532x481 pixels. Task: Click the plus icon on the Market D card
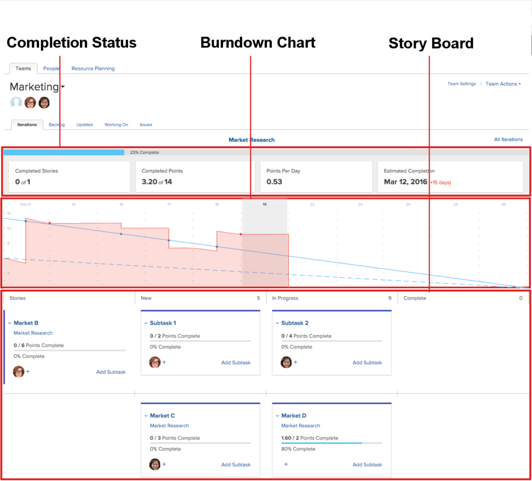[285, 464]
